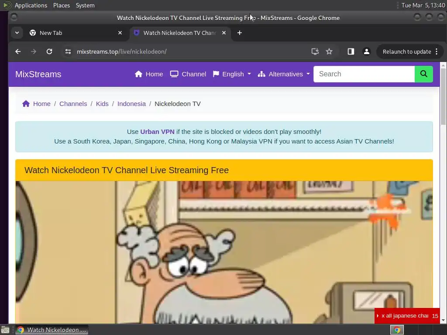The width and height of the screenshot is (447, 335).
Task: Click the scrollbar up arrow
Action: 443,65
